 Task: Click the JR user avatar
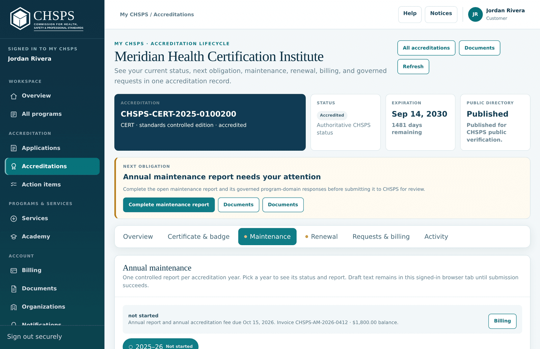tap(475, 14)
